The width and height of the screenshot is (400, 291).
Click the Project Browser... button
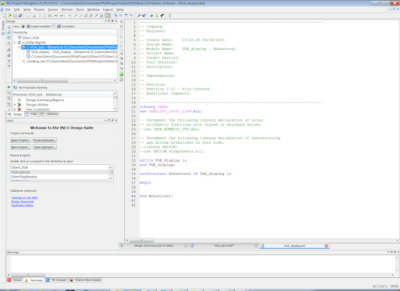(44, 140)
